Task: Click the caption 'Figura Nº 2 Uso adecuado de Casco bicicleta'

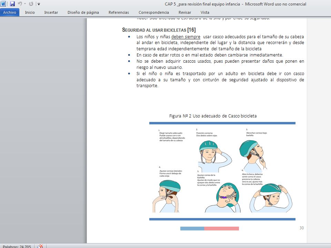Action: pyautogui.click(x=213, y=116)
